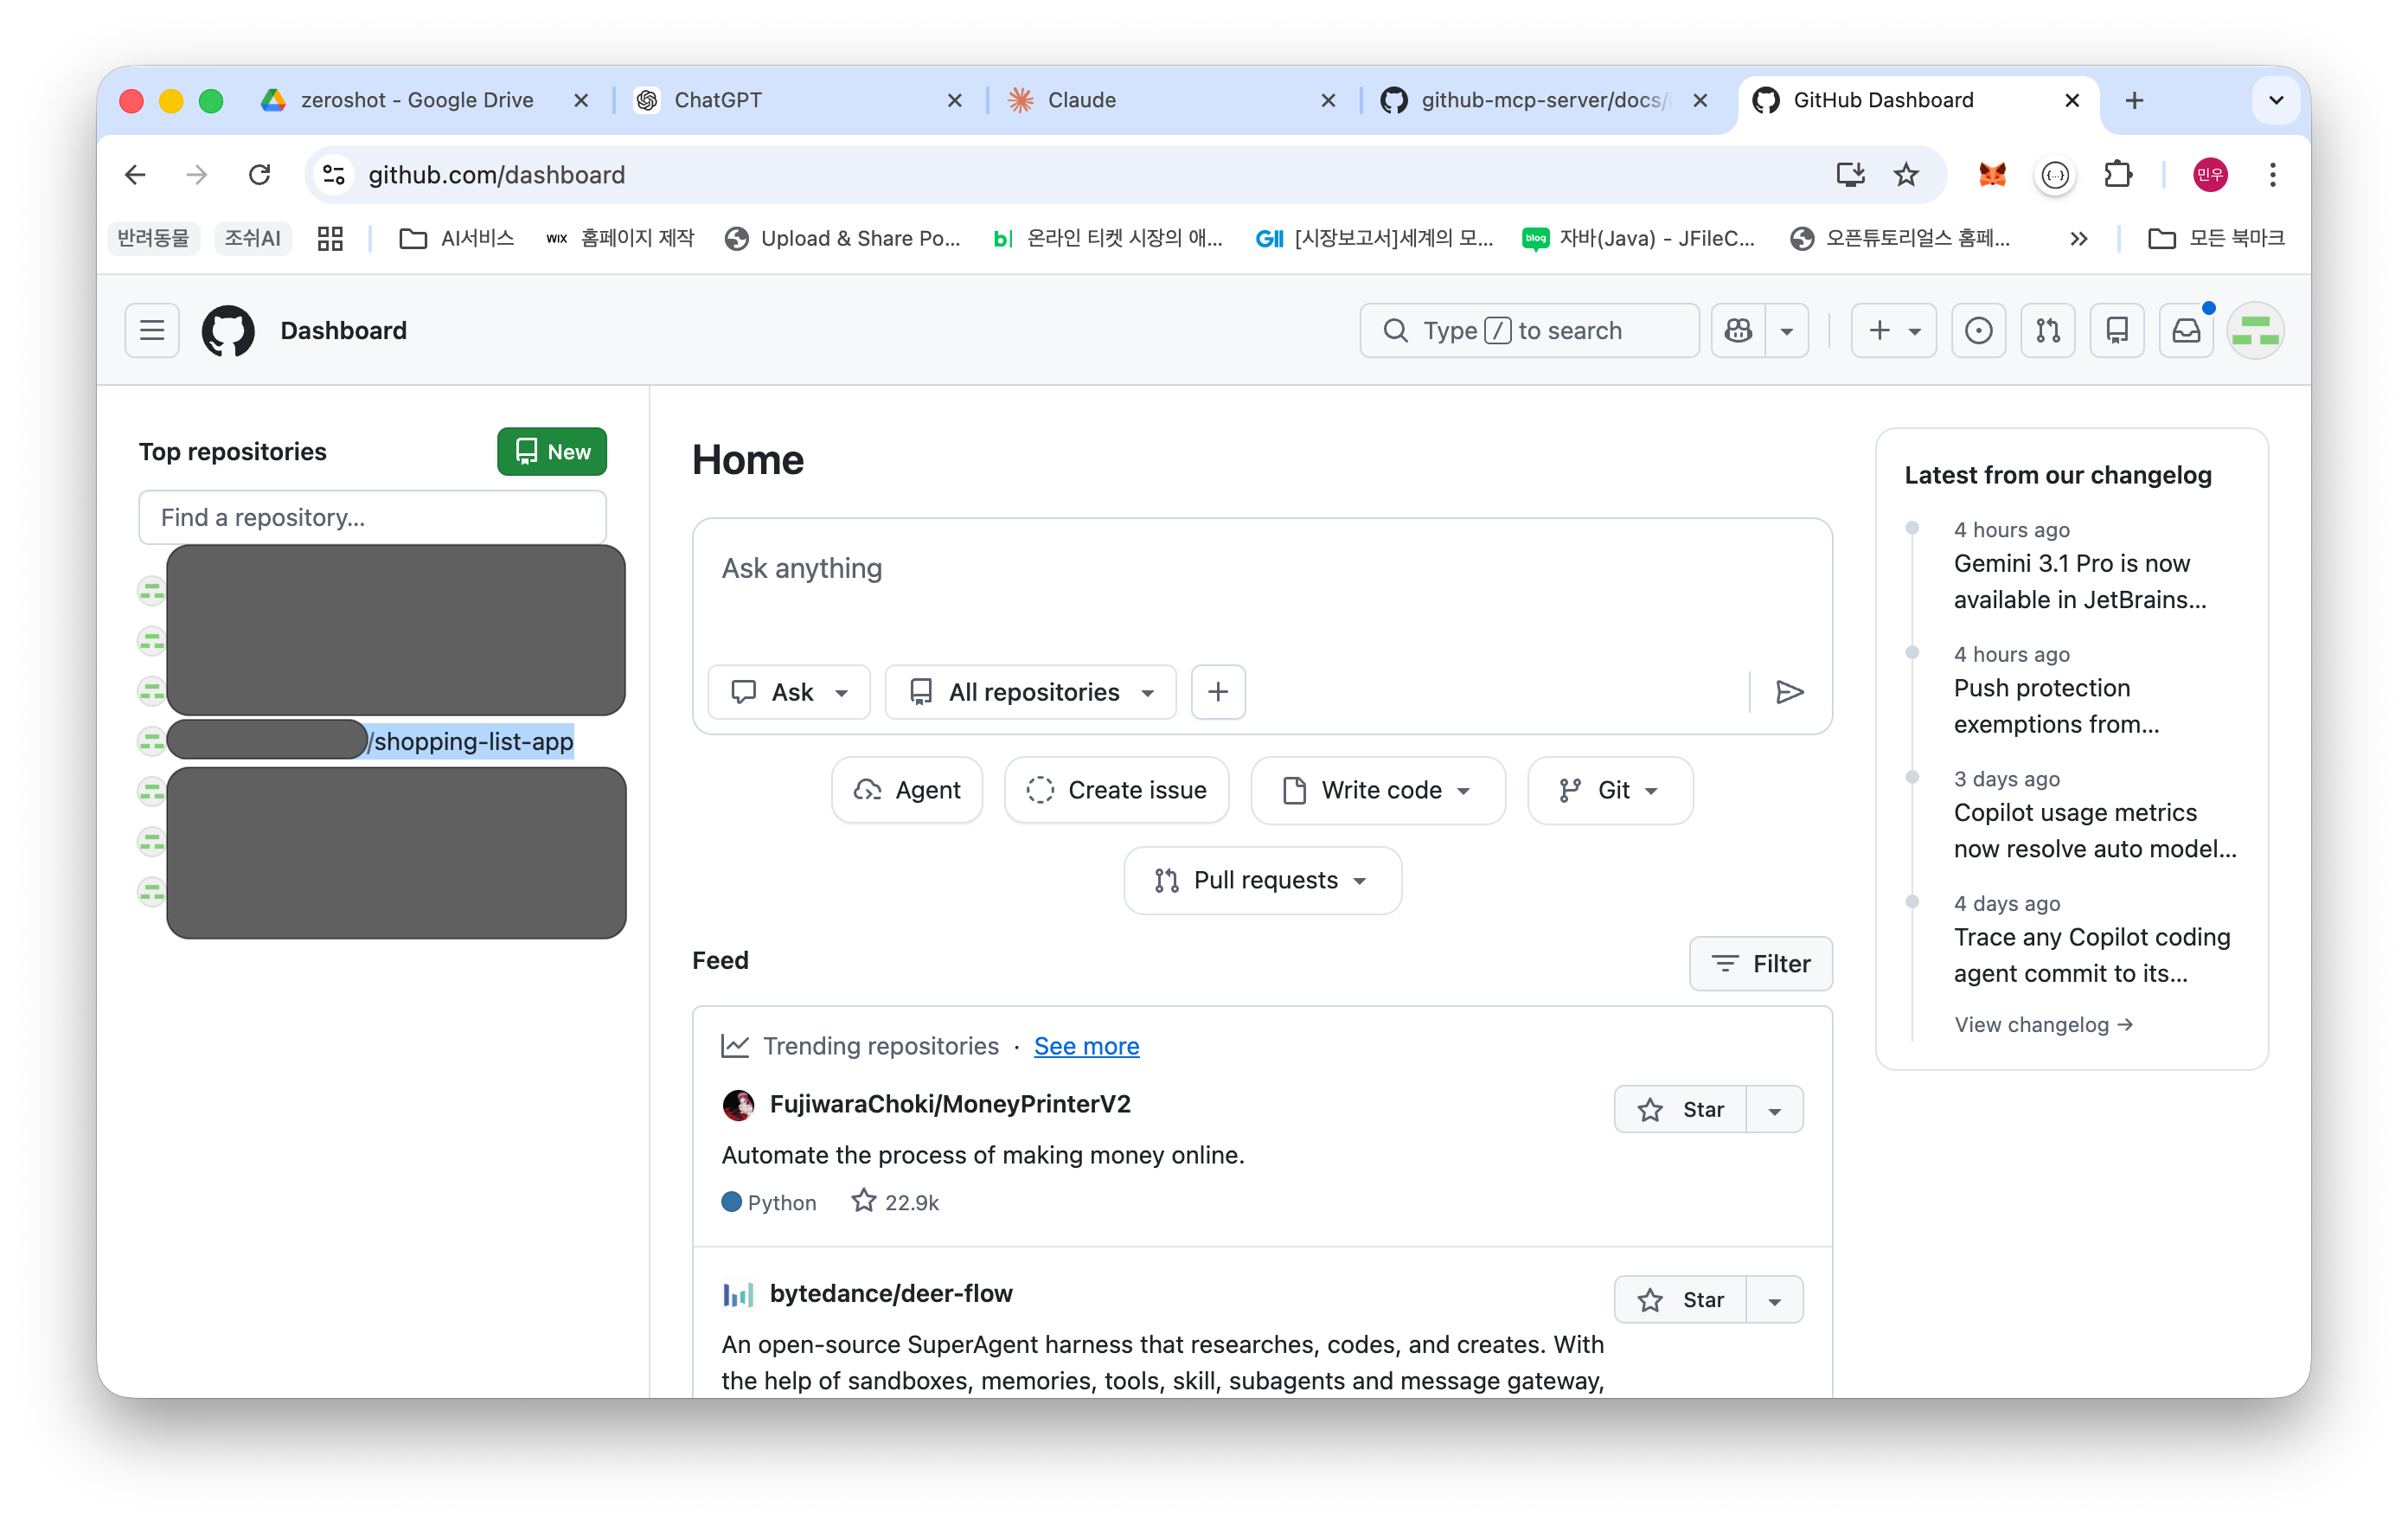The image size is (2408, 1526).
Task: Reload the GitHub dashboard page
Action: click(260, 175)
